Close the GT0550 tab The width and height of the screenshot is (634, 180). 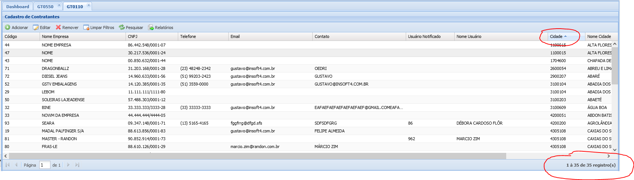tap(59, 5)
